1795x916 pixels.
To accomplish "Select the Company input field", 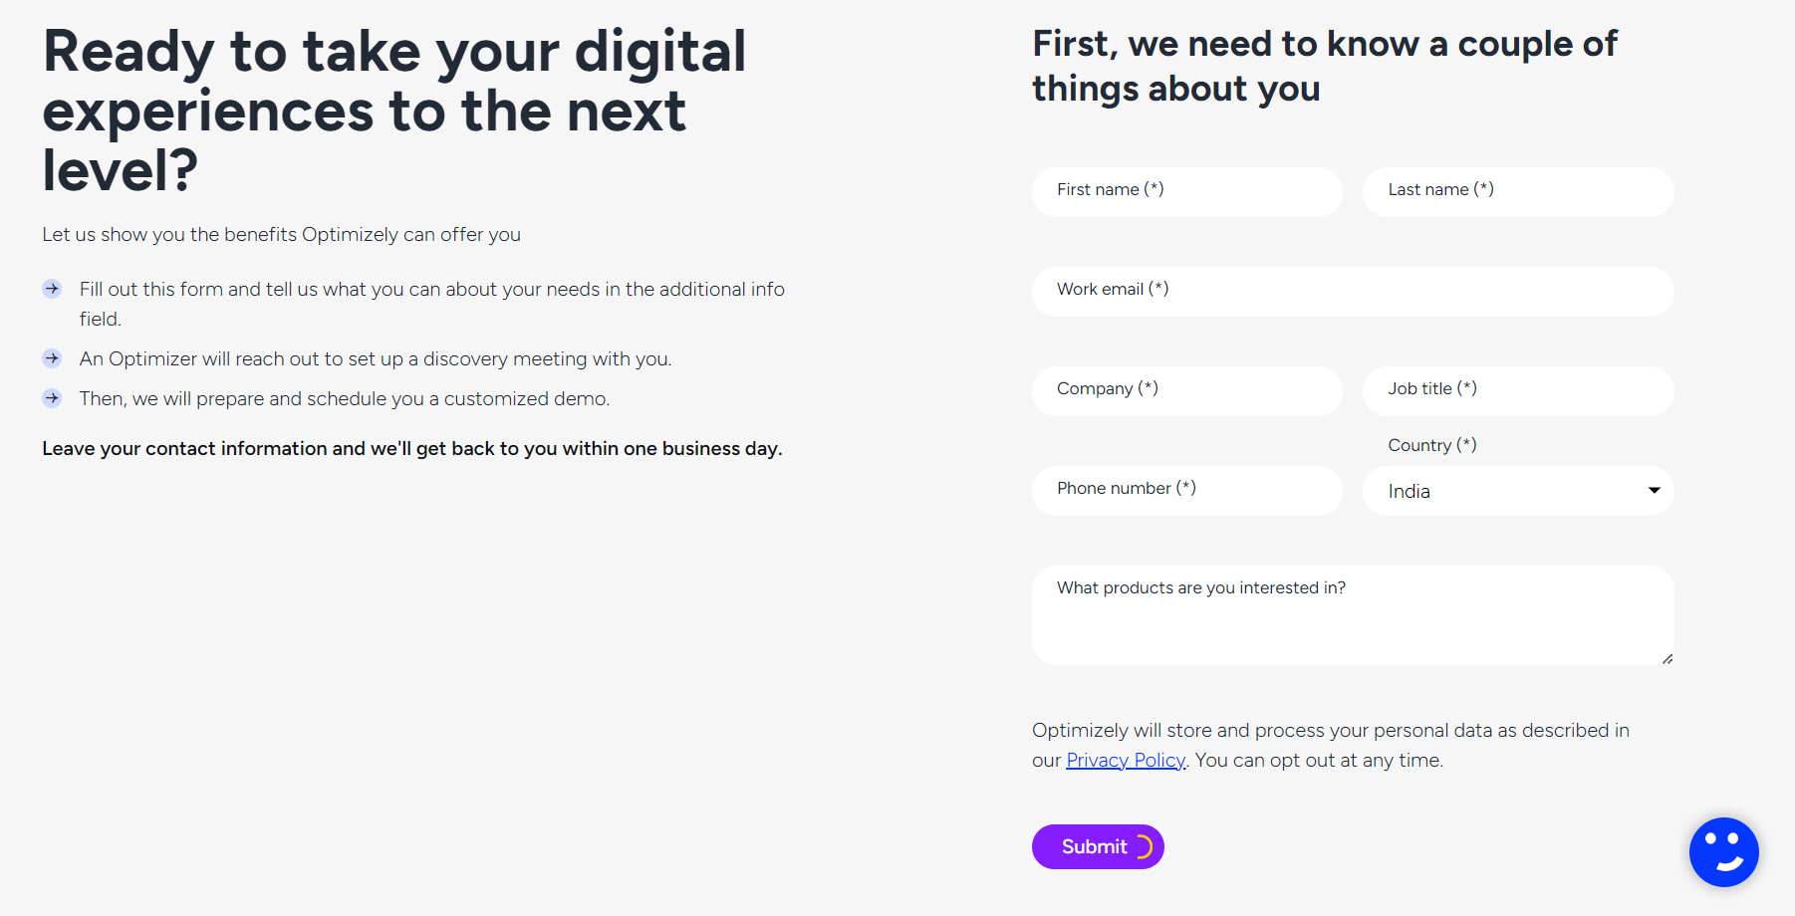I will click(x=1186, y=390).
